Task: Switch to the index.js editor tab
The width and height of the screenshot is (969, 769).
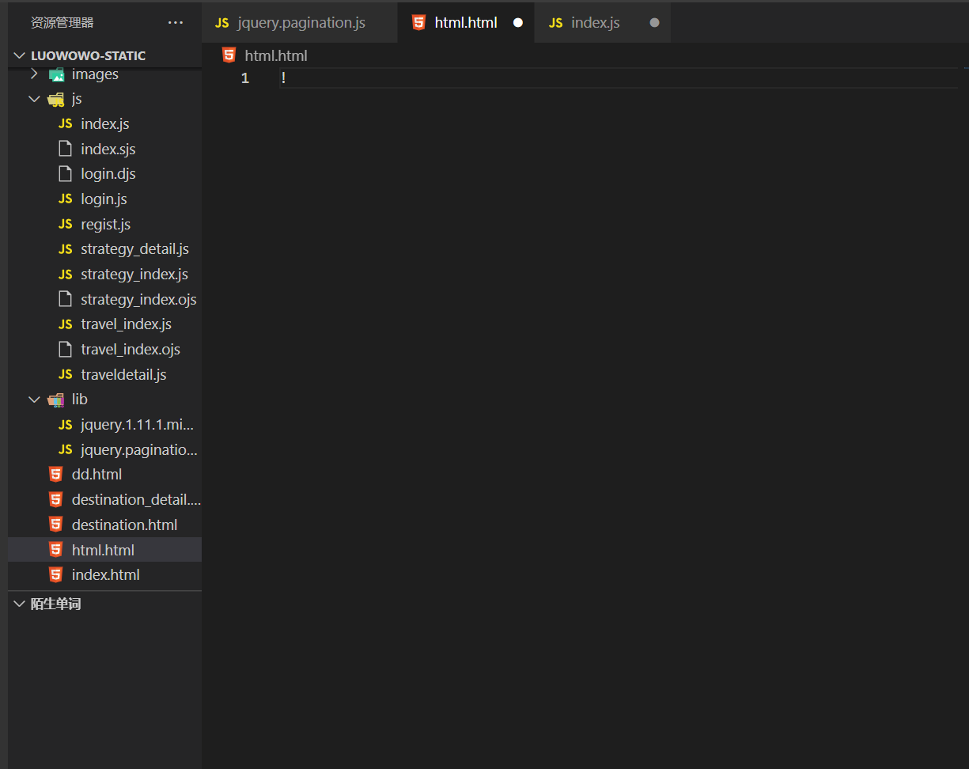Action: (603, 23)
